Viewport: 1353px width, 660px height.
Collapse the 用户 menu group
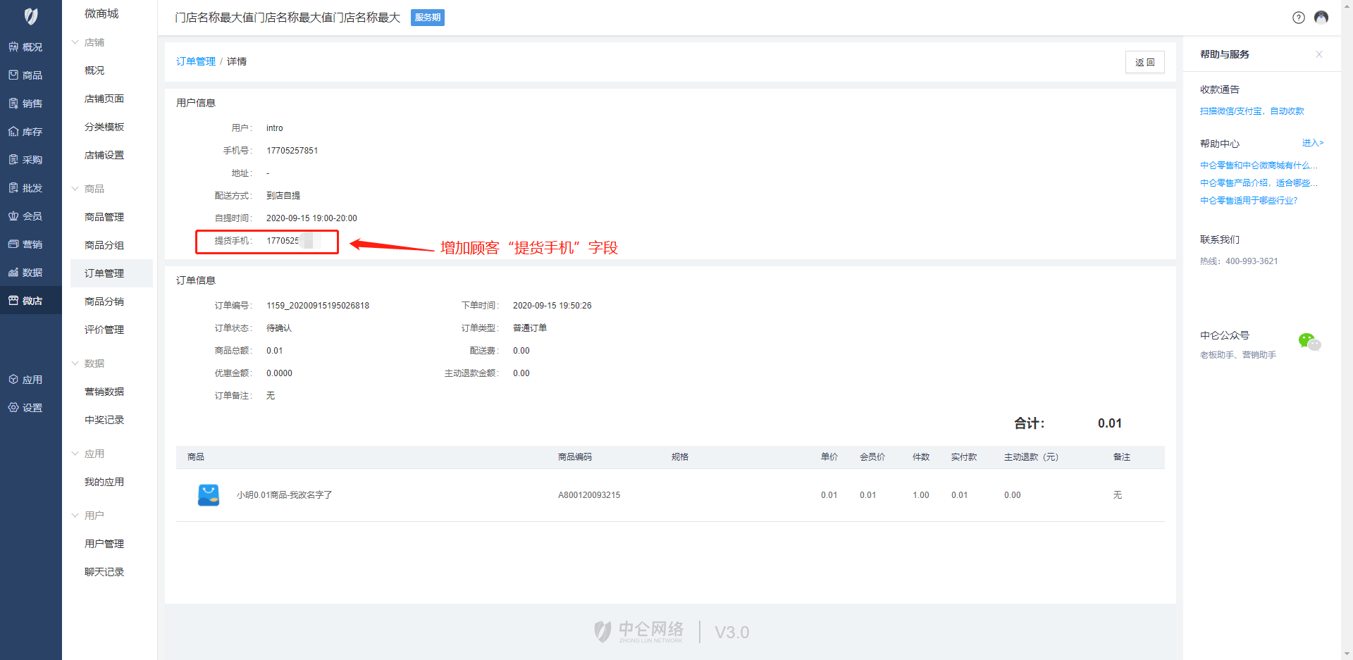pyautogui.click(x=75, y=516)
